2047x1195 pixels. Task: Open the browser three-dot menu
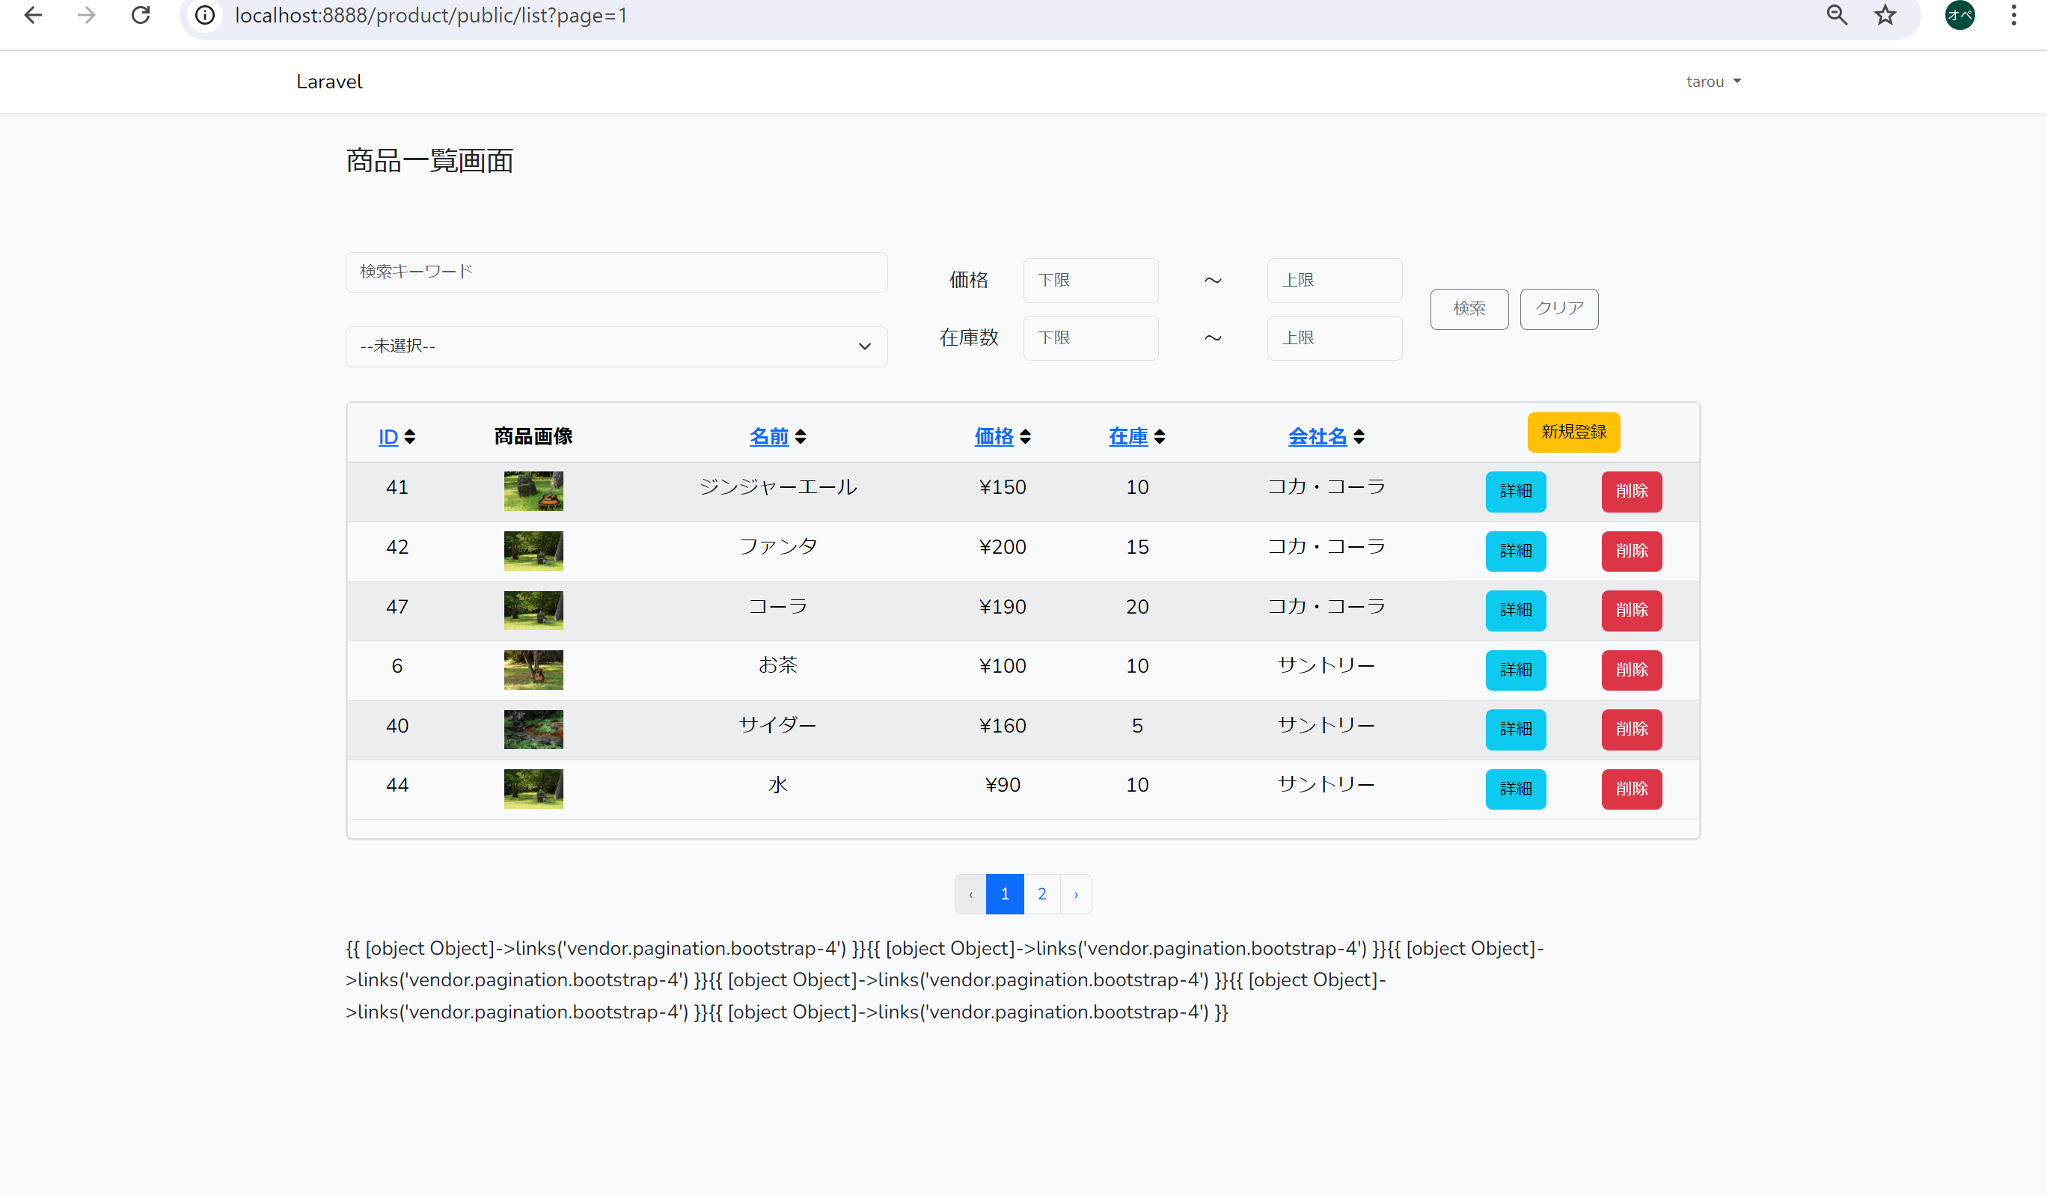pyautogui.click(x=2013, y=16)
